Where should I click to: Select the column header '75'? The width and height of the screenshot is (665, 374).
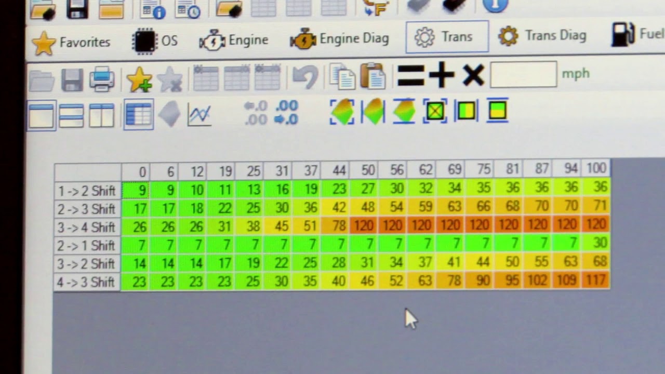(x=479, y=169)
